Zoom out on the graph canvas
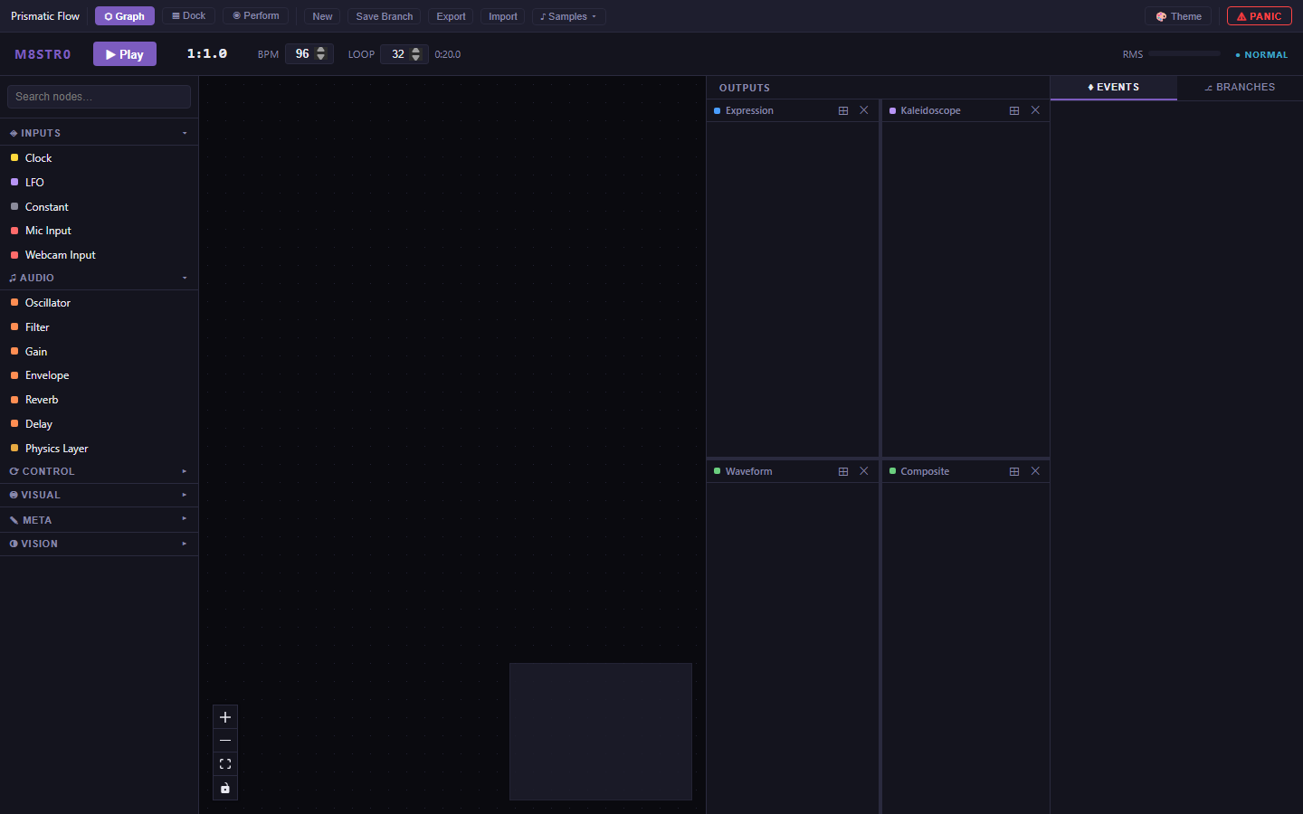The width and height of the screenshot is (1303, 814). pos(225,741)
